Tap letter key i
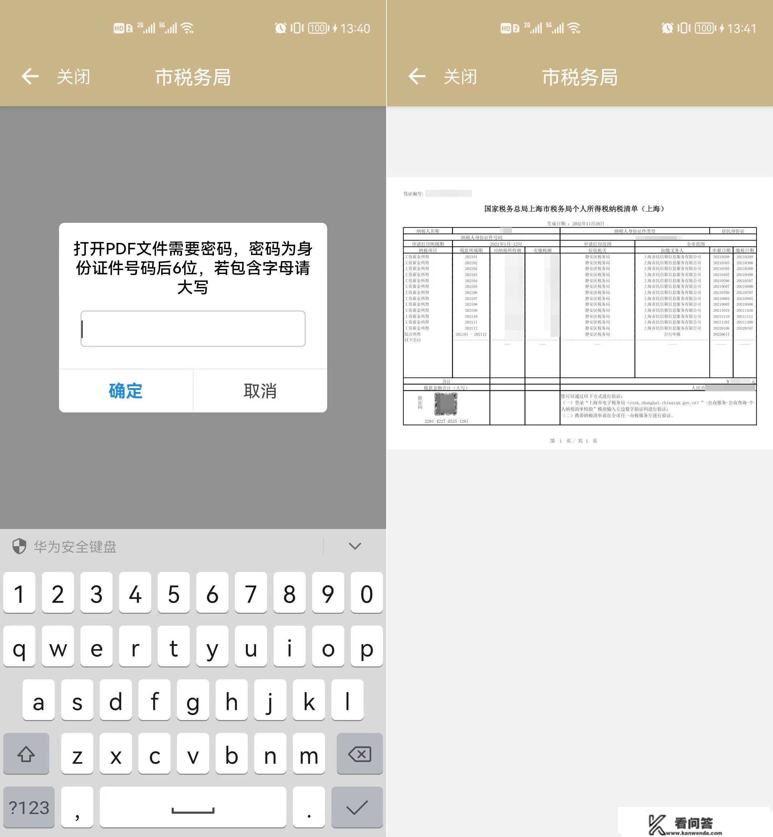The width and height of the screenshot is (773, 837). (x=290, y=647)
